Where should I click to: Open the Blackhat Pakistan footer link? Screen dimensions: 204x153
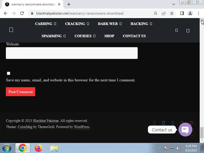pos(46,121)
